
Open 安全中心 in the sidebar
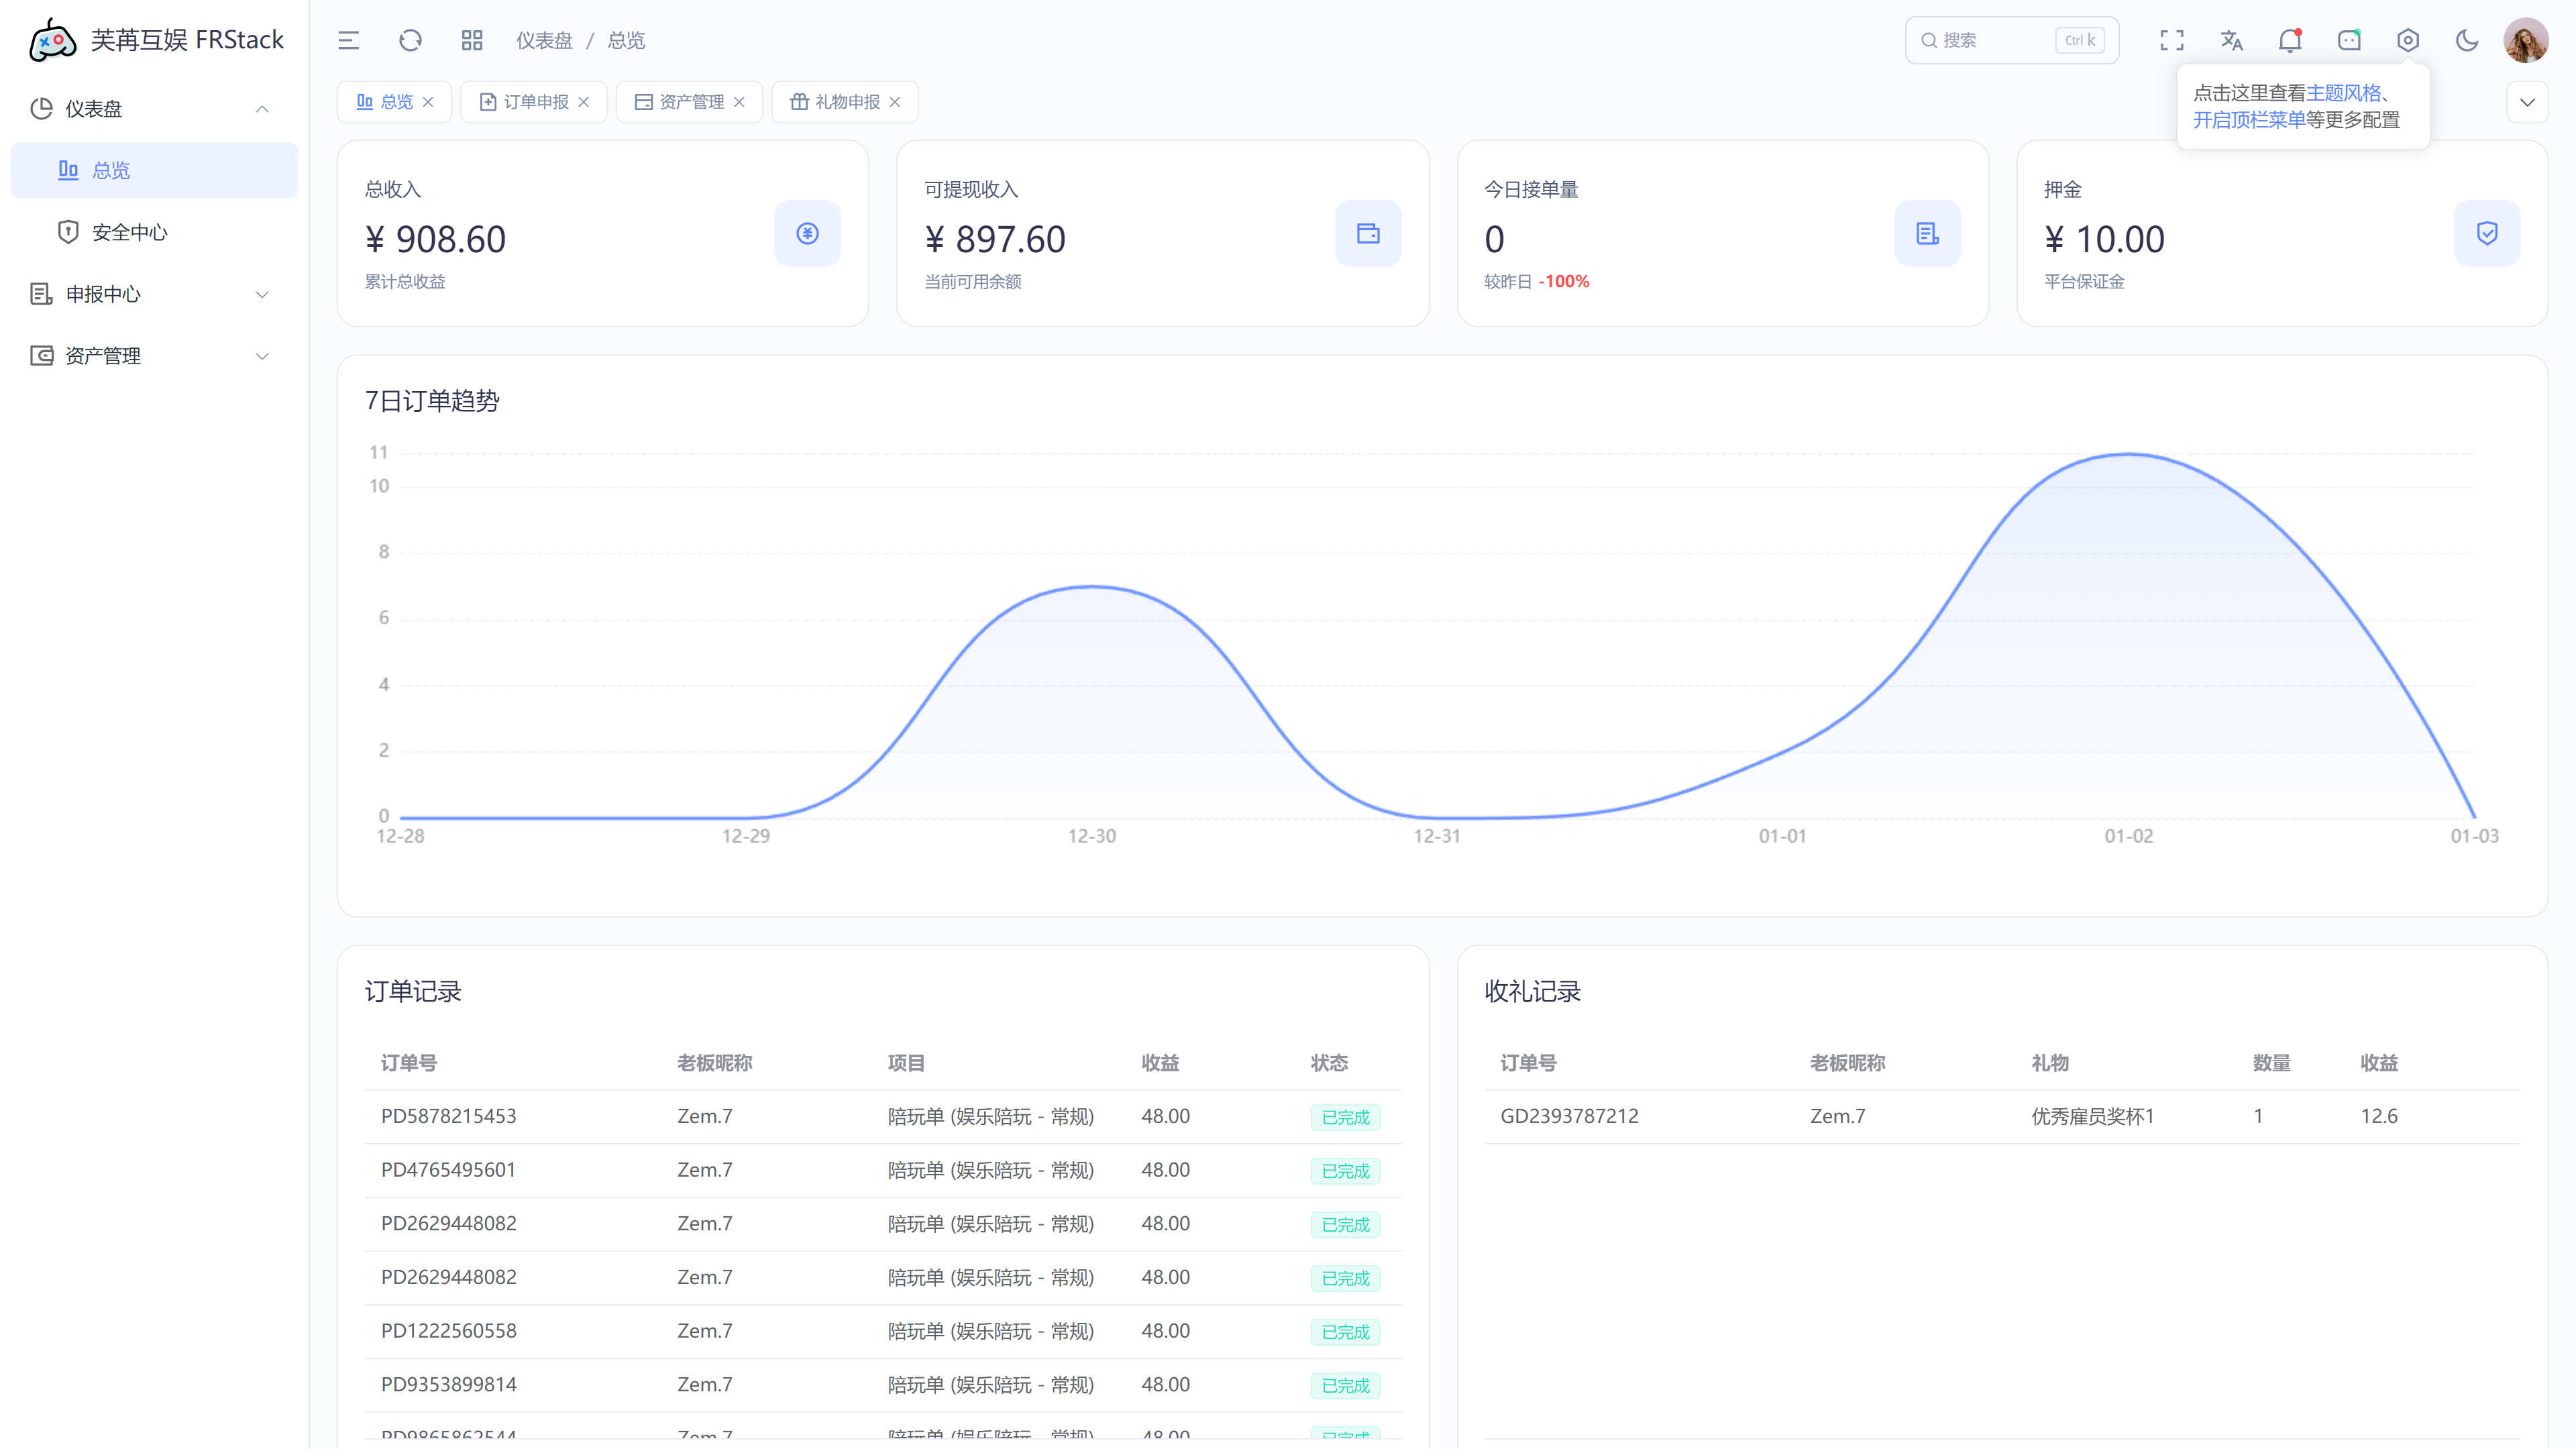pos(129,232)
